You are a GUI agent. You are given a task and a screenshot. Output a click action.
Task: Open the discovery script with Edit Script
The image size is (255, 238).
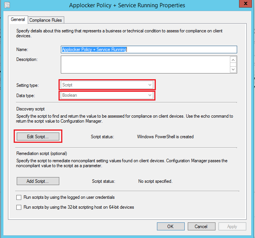tap(38, 137)
